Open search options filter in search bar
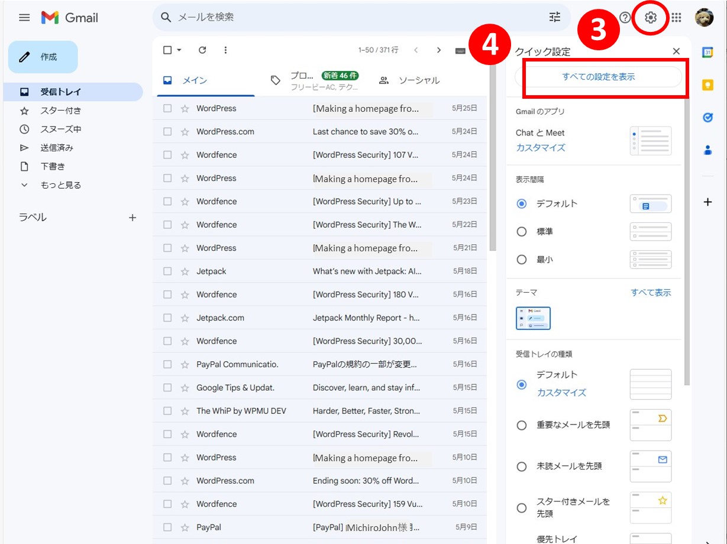 pyautogui.click(x=554, y=17)
